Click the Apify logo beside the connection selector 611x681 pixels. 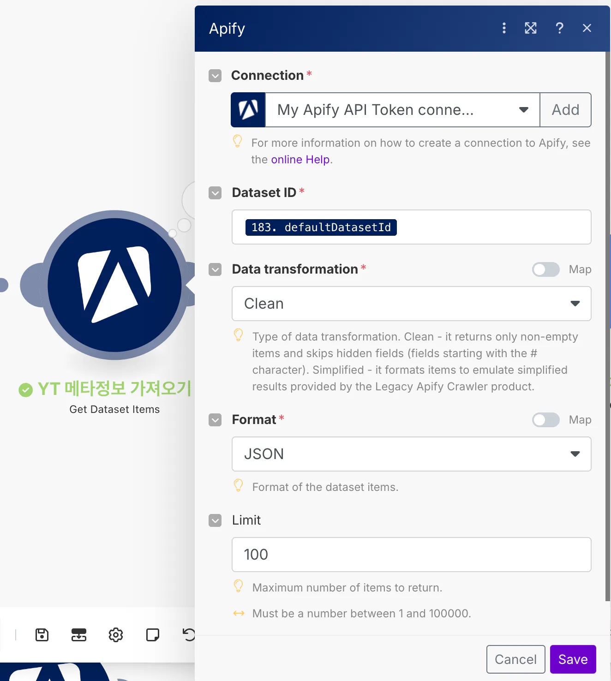click(248, 110)
